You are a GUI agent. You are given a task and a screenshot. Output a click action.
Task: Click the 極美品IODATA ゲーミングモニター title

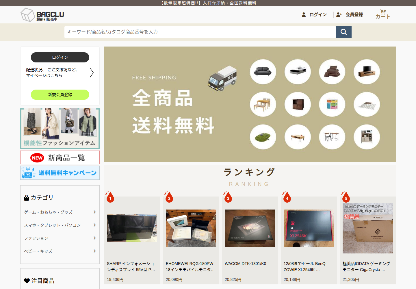coord(367,266)
